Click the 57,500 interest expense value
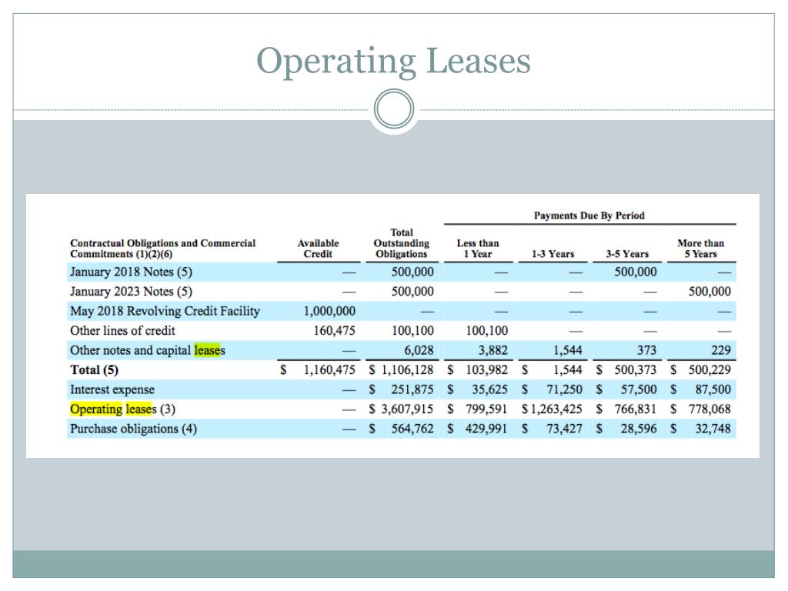 click(x=638, y=389)
